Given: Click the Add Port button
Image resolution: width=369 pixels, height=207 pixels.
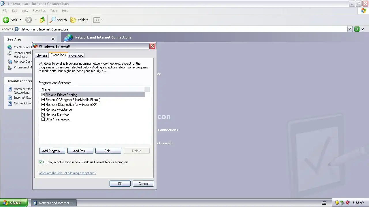Looking at the screenshot, I should pos(80,151).
